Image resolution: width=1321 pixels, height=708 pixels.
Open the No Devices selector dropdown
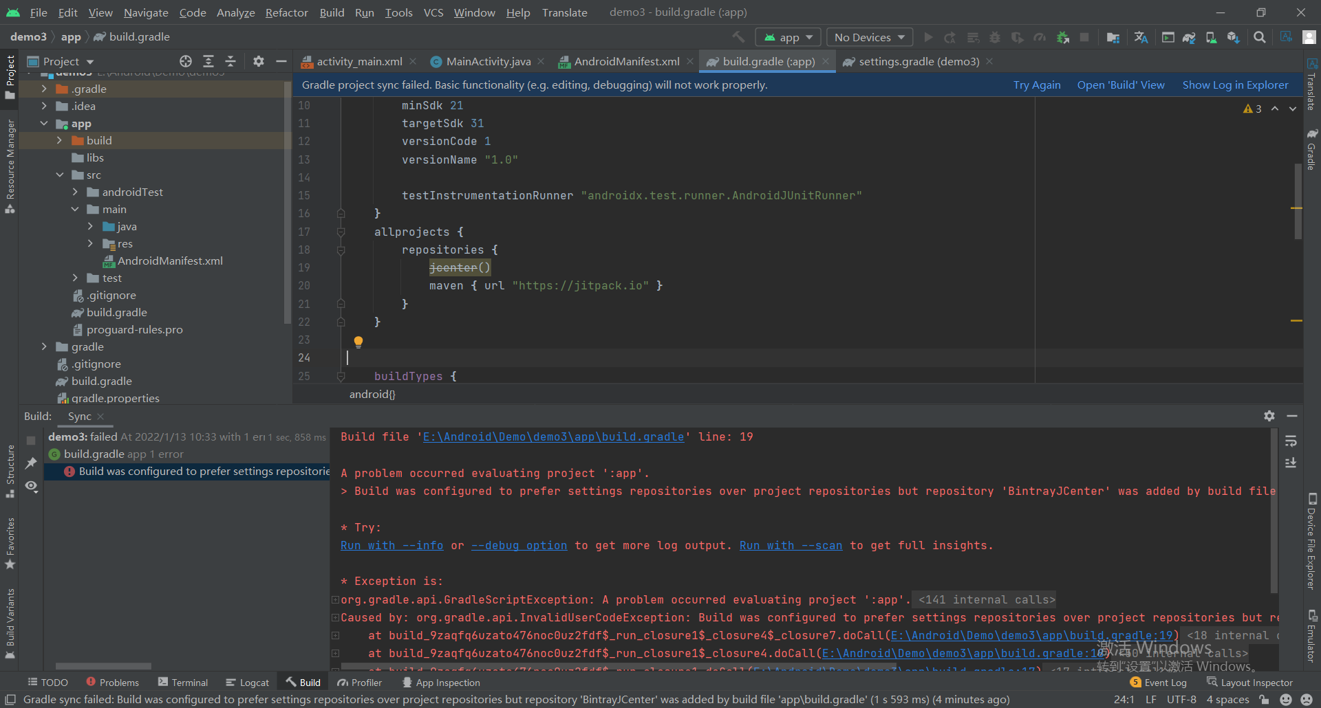(870, 37)
